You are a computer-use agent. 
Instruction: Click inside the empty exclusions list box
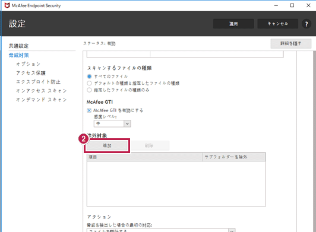point(176,184)
